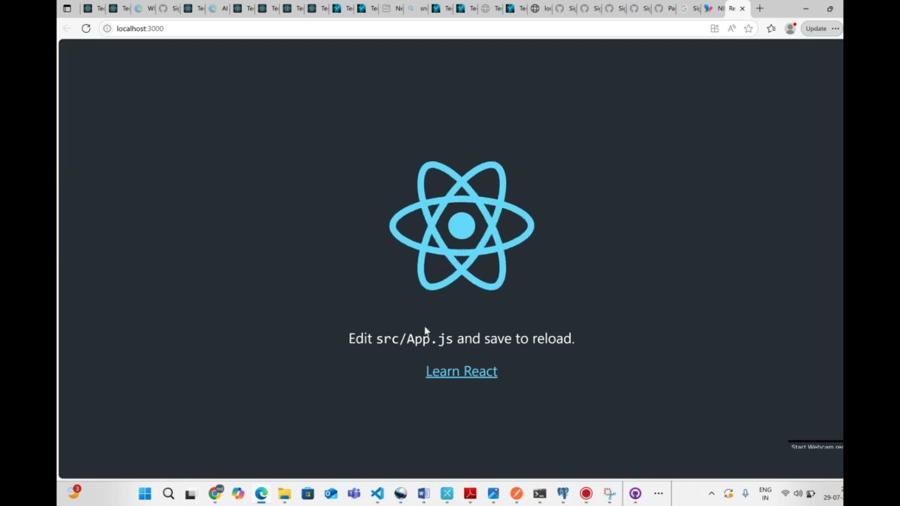Screen dimensions: 900x506
Task: Open the browser profile avatar
Action: click(790, 29)
